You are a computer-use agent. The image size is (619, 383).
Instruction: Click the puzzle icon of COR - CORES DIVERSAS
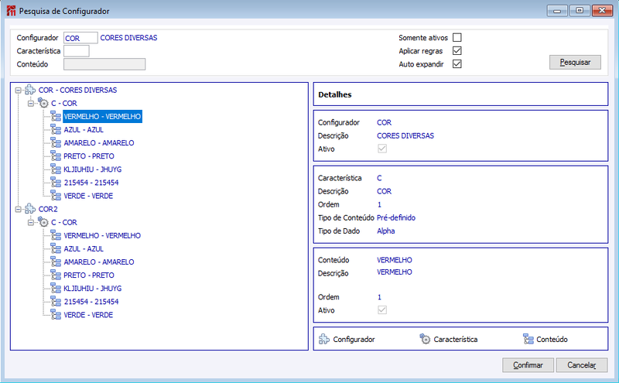(x=30, y=90)
